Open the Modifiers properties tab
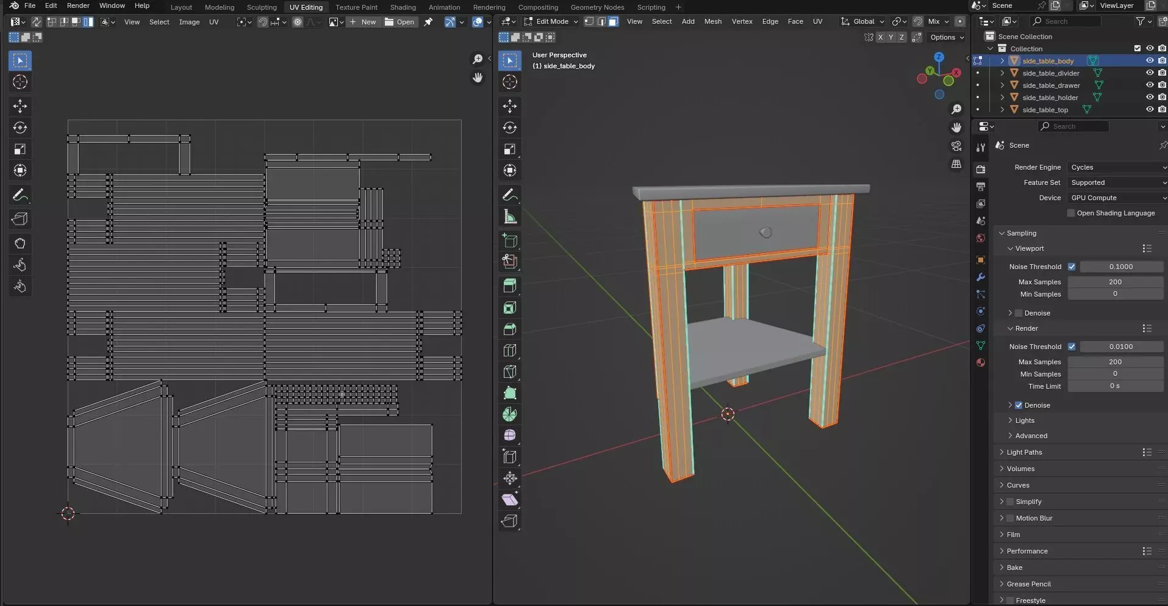This screenshot has height=606, width=1168. click(x=981, y=277)
